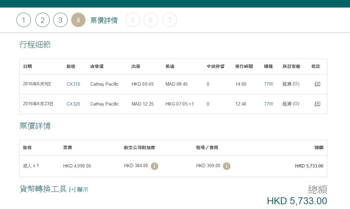Viewport: 350px width, 209px height.
Task: Select current step 4 circle
Action: pyautogui.click(x=78, y=20)
